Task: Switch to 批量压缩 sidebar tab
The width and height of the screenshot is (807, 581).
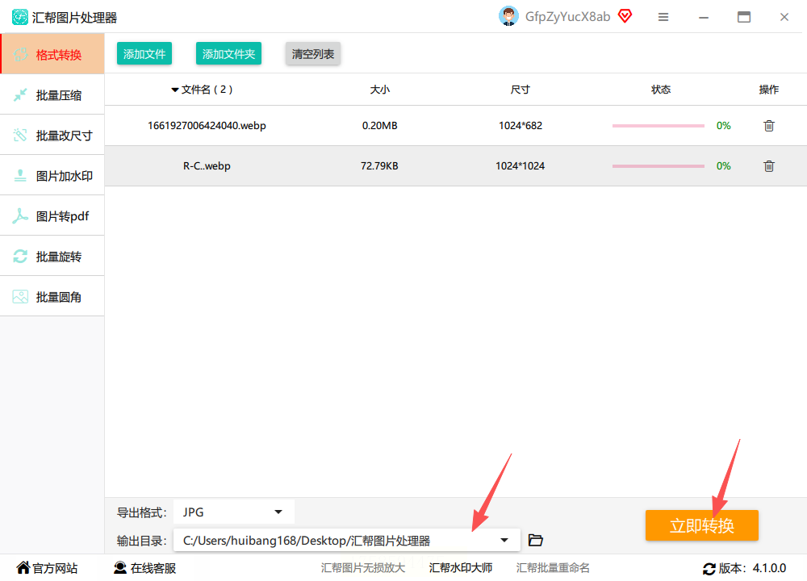Action: pyautogui.click(x=52, y=95)
